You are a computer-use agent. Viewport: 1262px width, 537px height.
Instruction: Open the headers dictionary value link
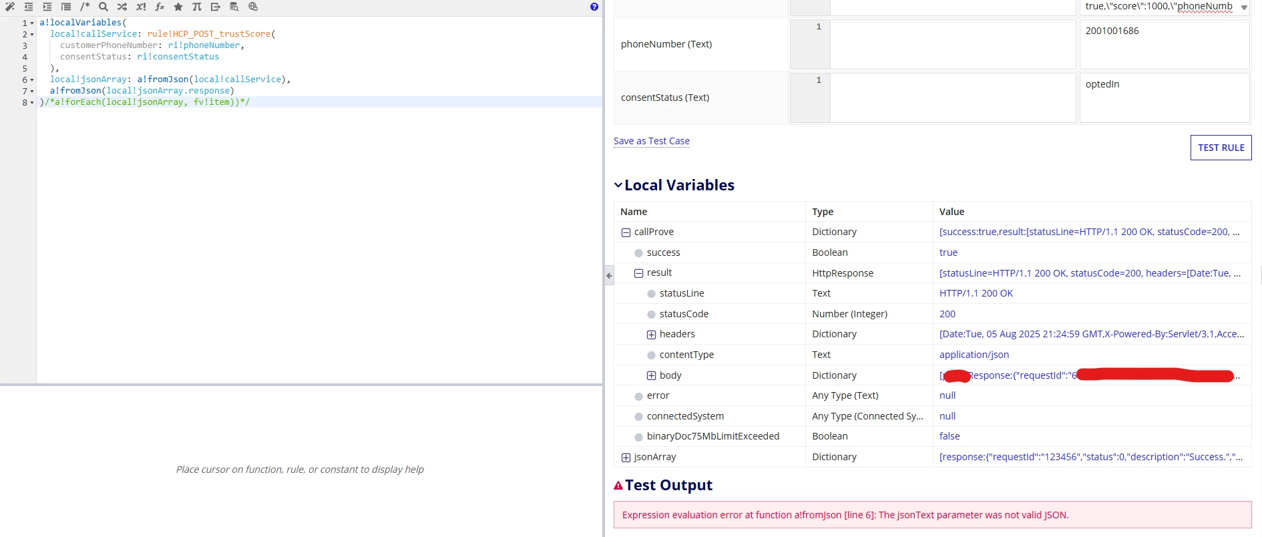[1092, 334]
